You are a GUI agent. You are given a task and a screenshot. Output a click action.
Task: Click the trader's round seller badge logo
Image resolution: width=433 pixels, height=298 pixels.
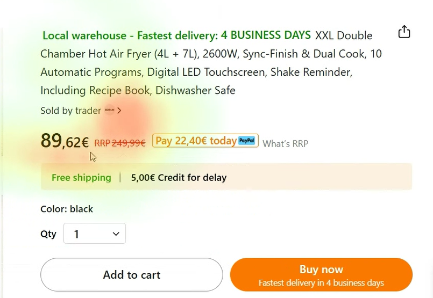[109, 110]
